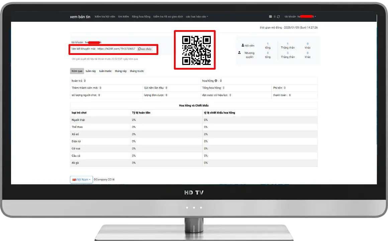
Task: Open the tìm kiếm menu item
Action: (123, 17)
